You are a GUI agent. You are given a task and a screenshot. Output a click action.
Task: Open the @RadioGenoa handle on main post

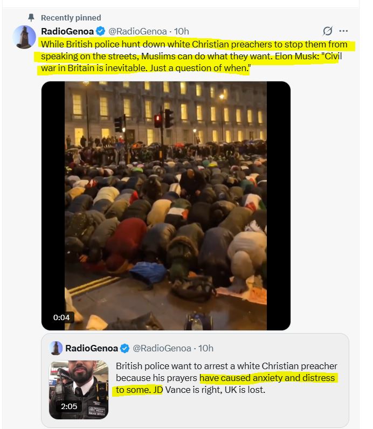click(x=137, y=31)
